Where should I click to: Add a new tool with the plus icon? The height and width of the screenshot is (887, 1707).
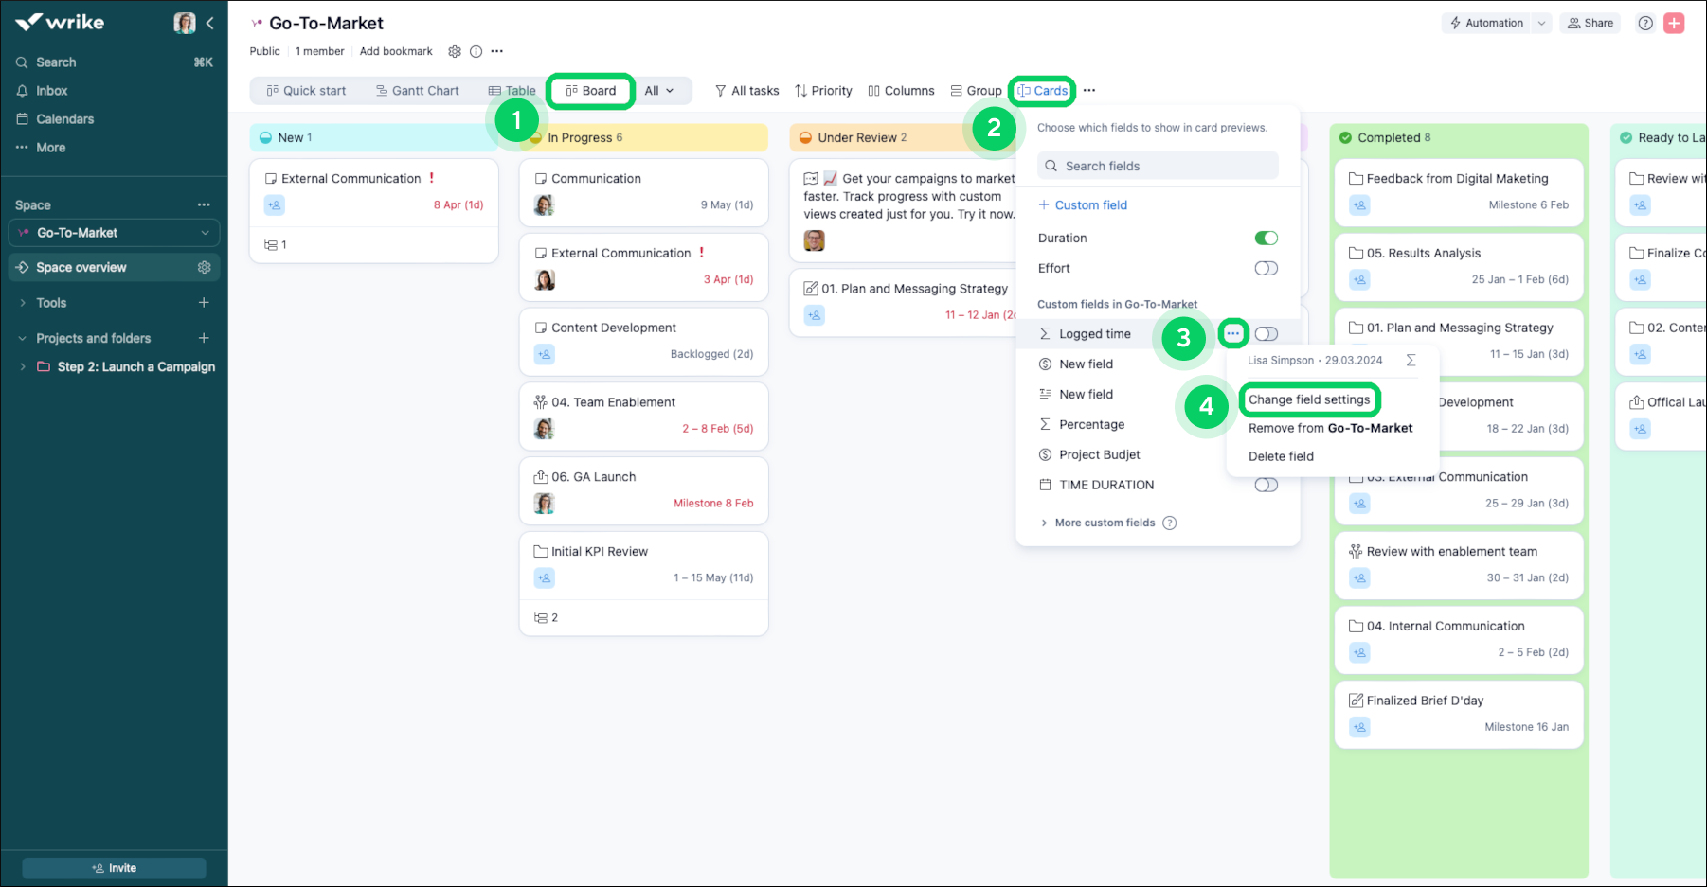tap(204, 303)
